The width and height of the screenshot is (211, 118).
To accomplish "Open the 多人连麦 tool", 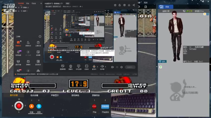I will [x=28, y=53].
